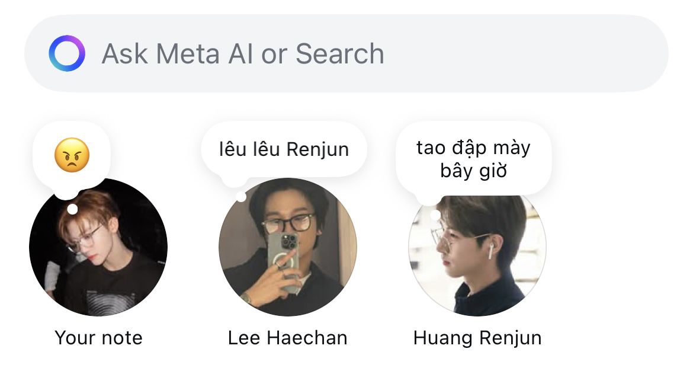Open the "lêu lêu Renjun" note bubble

tap(284, 149)
